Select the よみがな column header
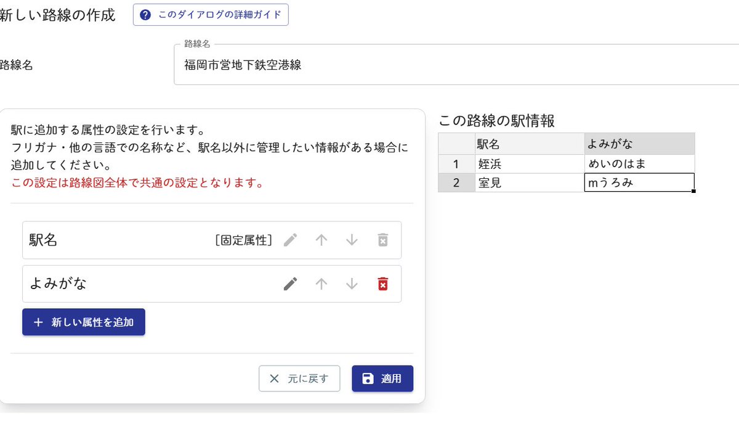 639,144
